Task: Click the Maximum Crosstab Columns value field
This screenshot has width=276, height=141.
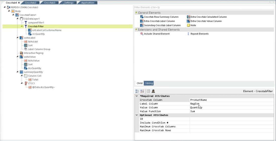Action: 232,127
